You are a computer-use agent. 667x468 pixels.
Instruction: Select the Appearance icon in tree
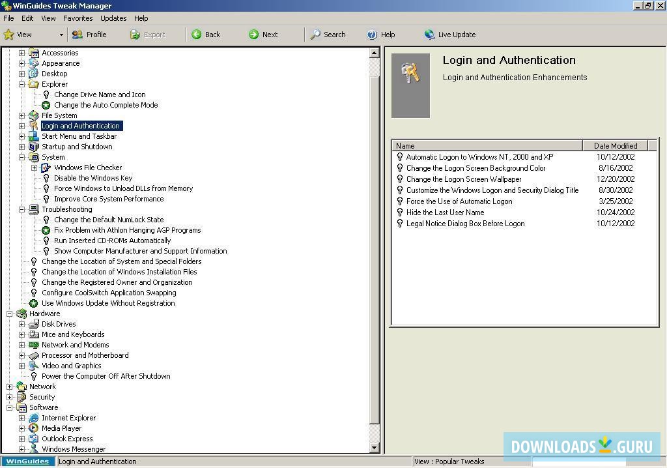34,63
